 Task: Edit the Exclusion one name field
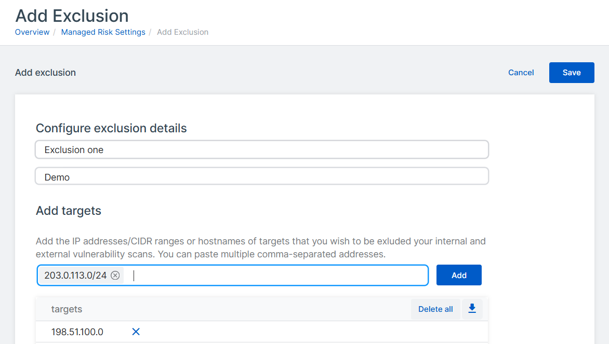(x=261, y=149)
